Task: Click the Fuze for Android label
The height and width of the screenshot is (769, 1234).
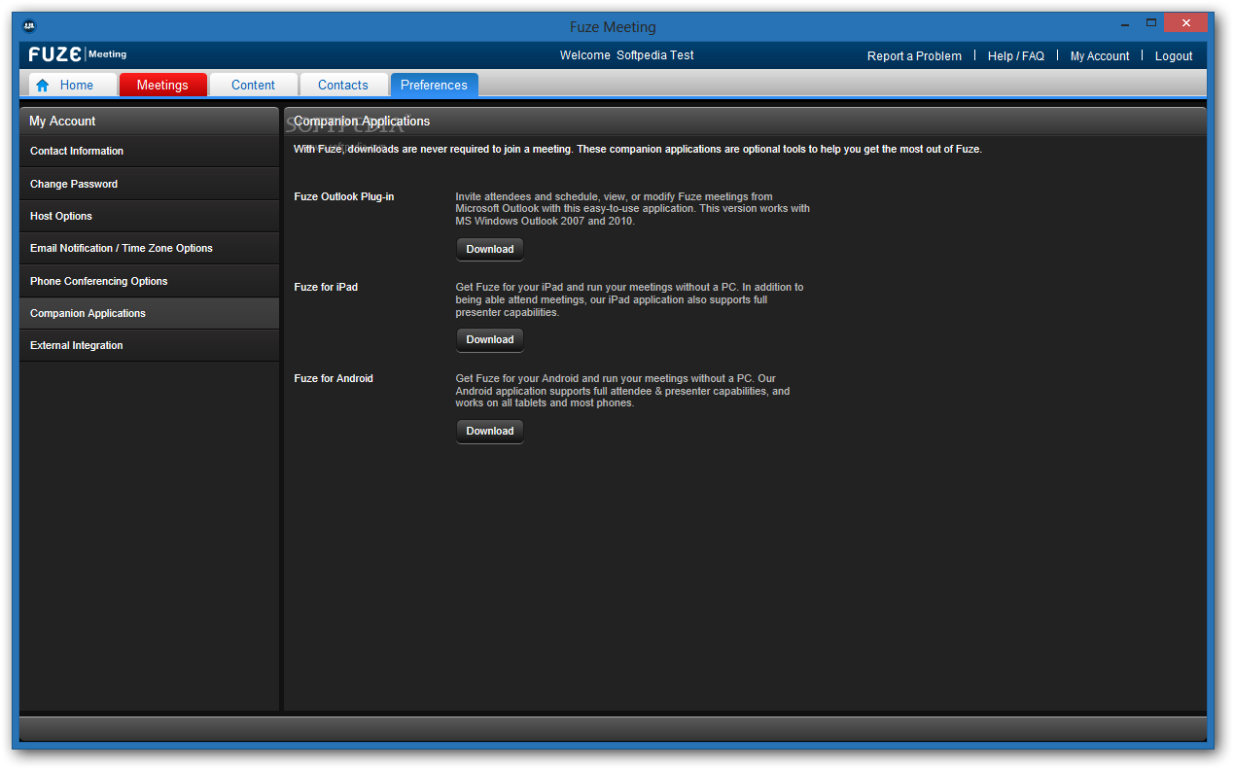Action: 334,378
